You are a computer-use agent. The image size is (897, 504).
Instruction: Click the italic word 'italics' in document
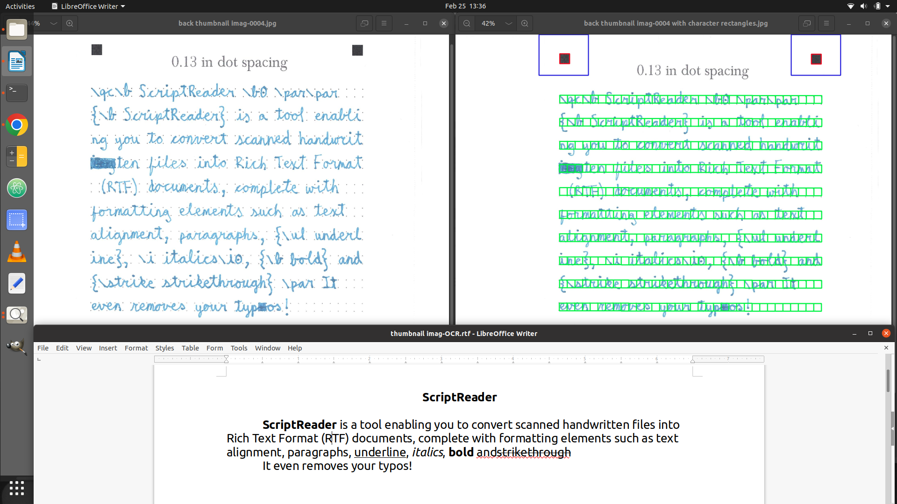427,452
